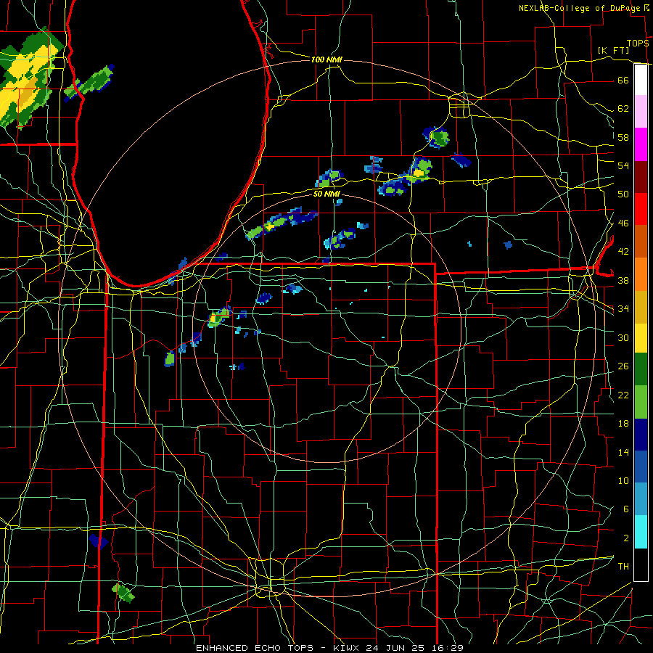Click the 2 legend value

[x=625, y=538]
